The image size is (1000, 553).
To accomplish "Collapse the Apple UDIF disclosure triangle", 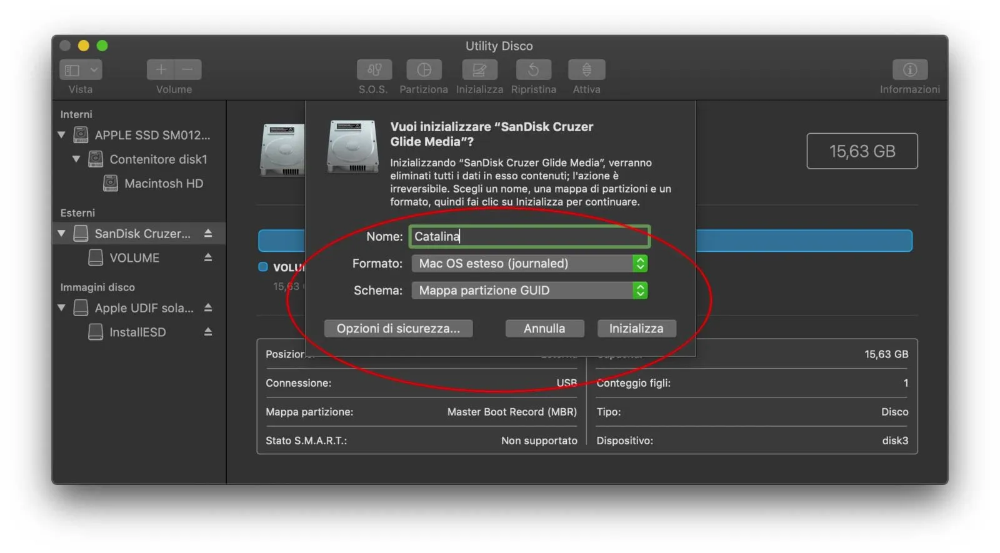I will point(61,307).
